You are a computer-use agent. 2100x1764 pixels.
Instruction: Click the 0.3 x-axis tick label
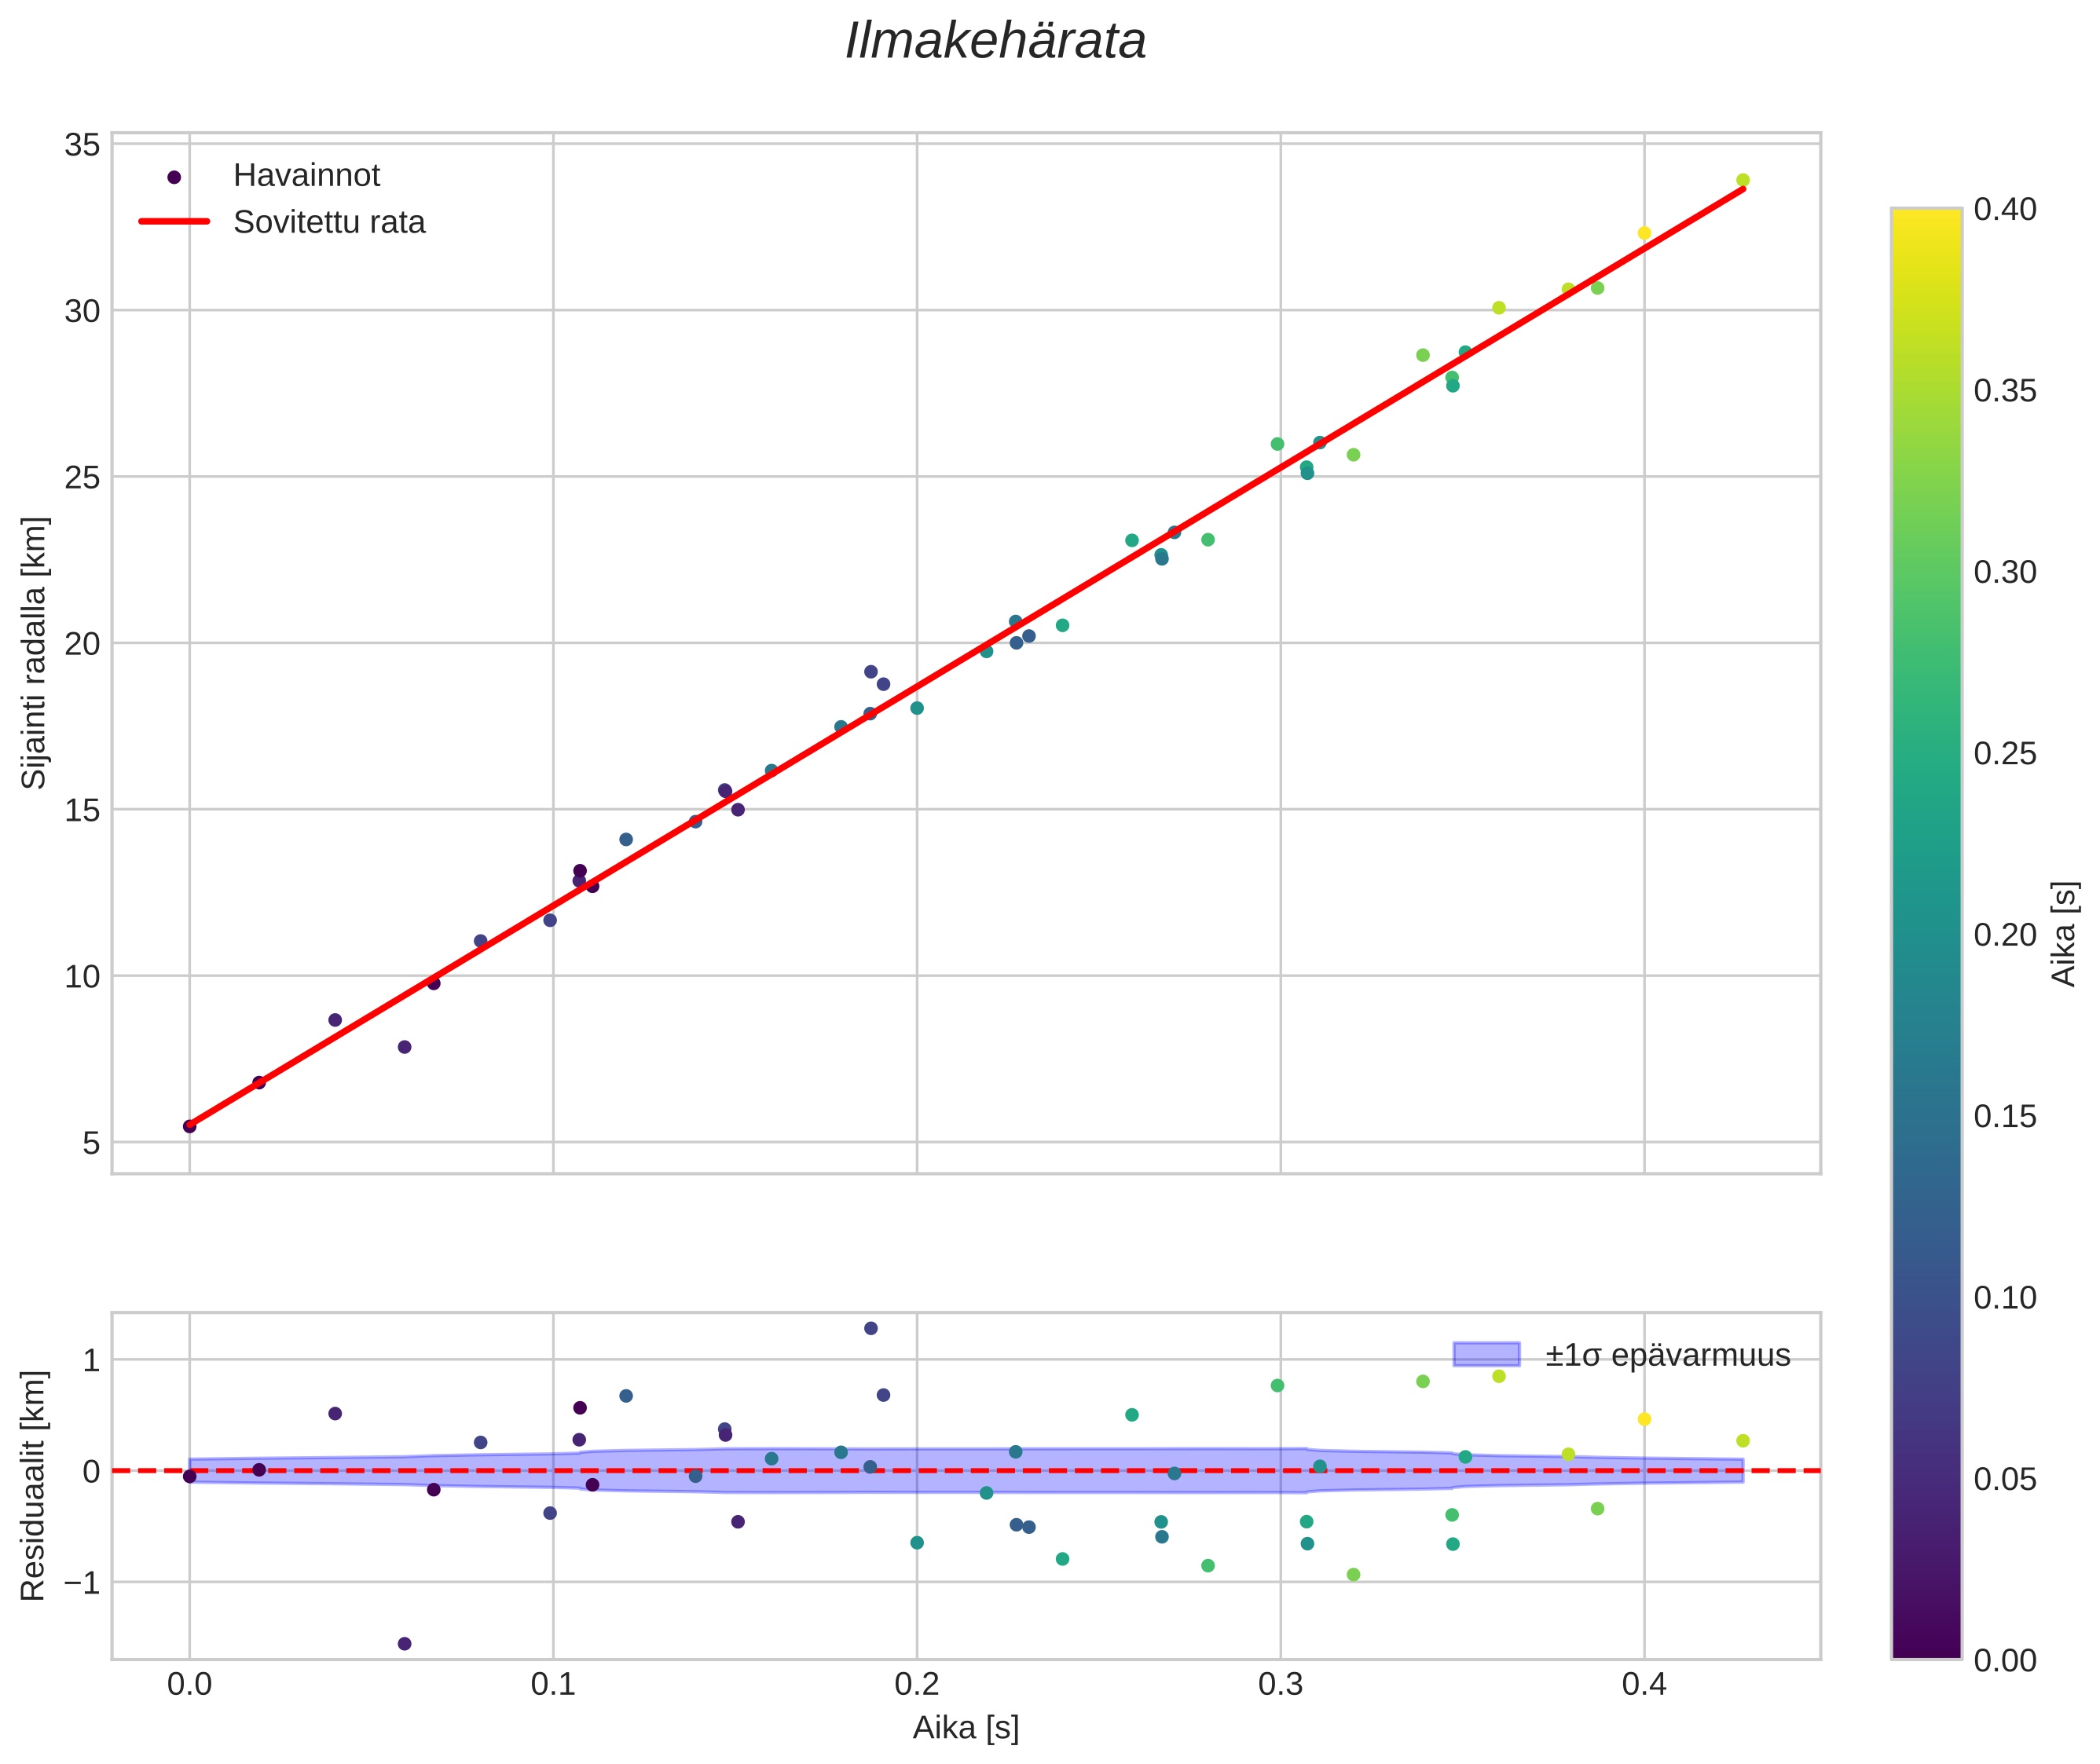(x=1280, y=1685)
